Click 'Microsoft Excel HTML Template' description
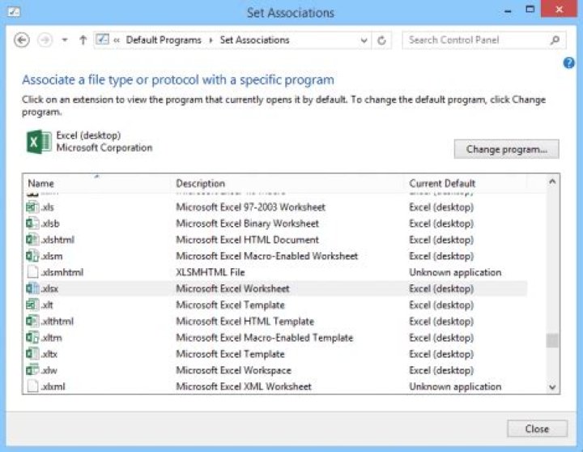The width and height of the screenshot is (583, 452). [x=245, y=322]
